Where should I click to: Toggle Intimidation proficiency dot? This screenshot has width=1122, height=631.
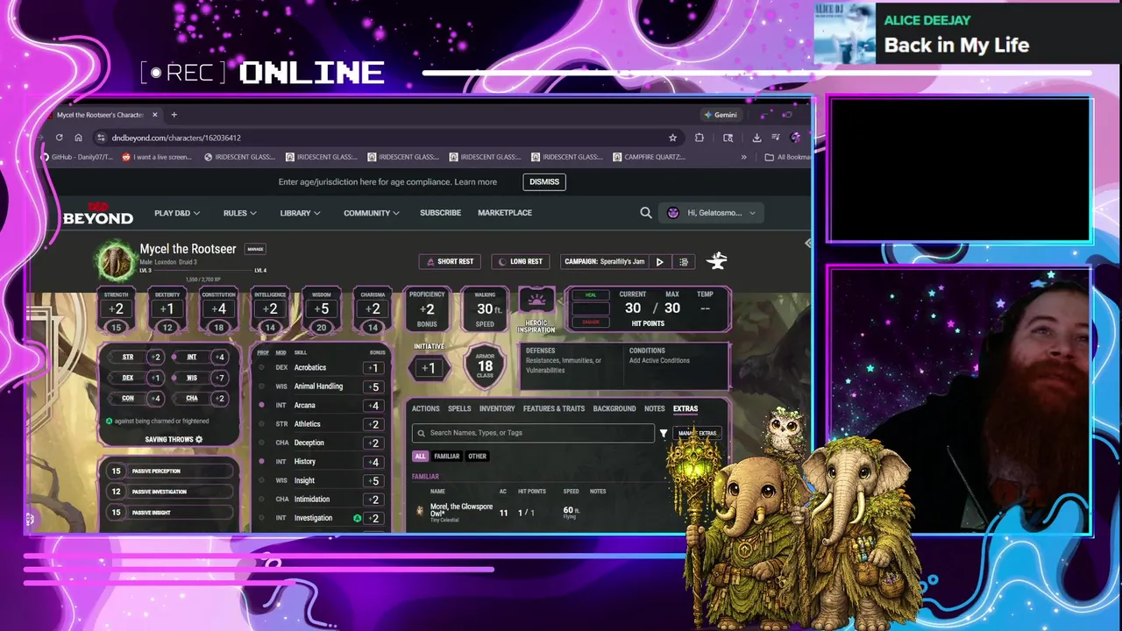pyautogui.click(x=261, y=499)
